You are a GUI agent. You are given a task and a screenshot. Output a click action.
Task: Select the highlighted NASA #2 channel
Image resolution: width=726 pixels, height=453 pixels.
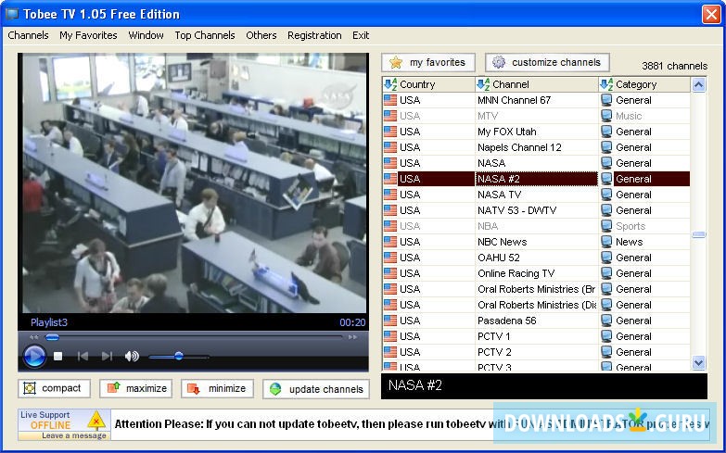pyautogui.click(x=536, y=179)
